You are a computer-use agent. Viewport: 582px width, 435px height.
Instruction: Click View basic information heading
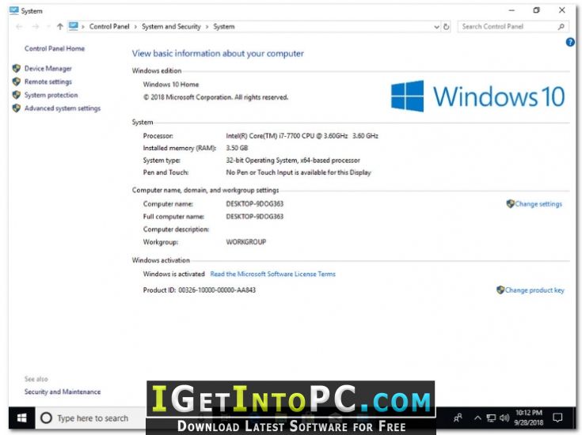coord(218,54)
